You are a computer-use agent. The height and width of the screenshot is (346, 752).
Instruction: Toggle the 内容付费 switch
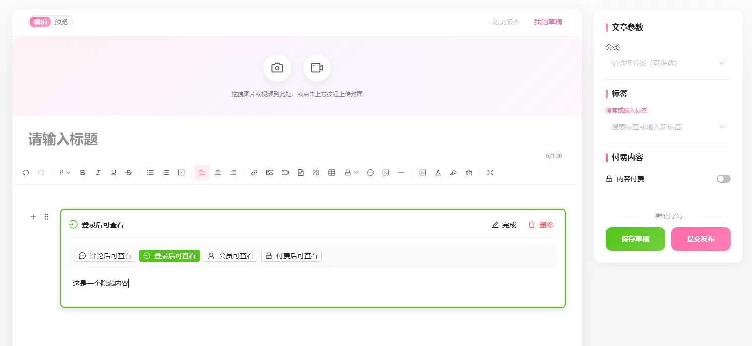723,179
